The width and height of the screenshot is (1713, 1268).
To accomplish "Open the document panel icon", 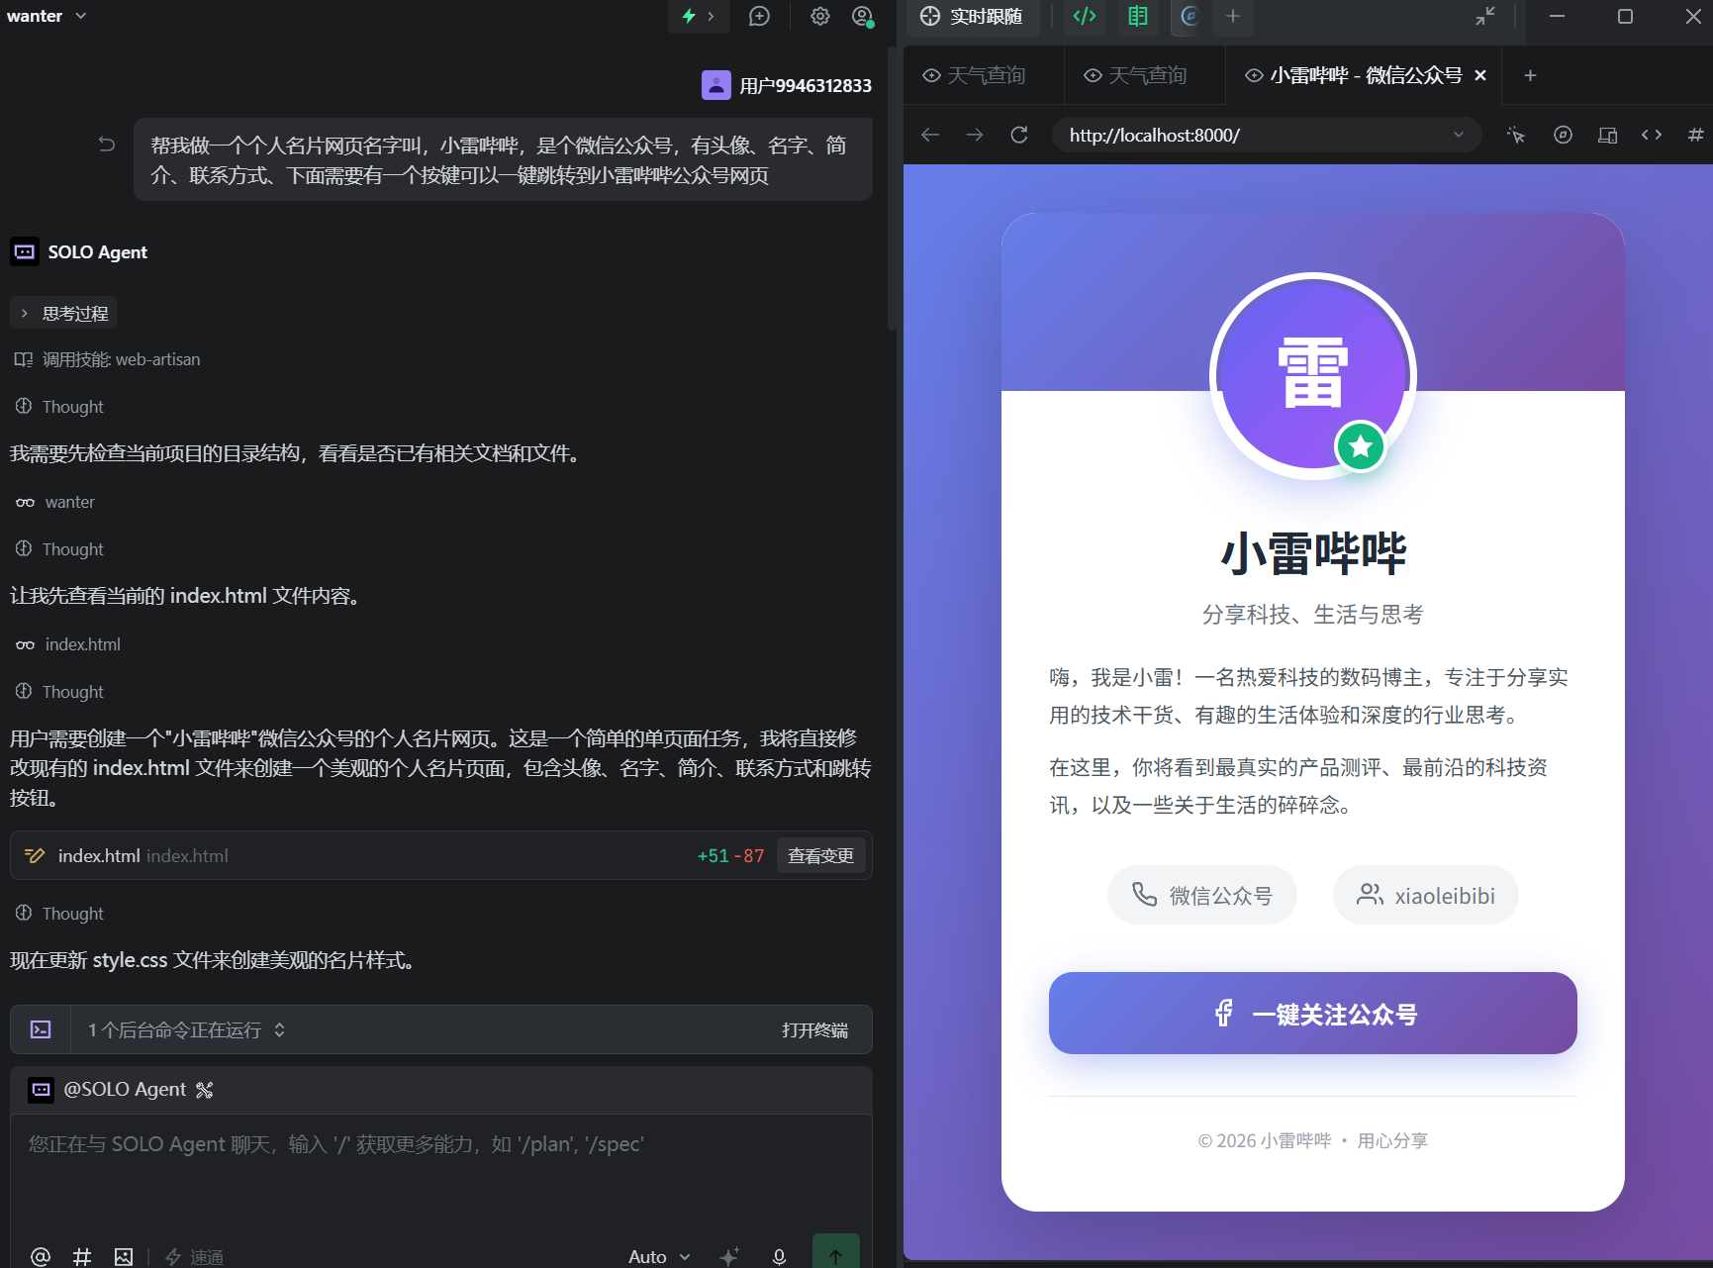I will point(1138,16).
